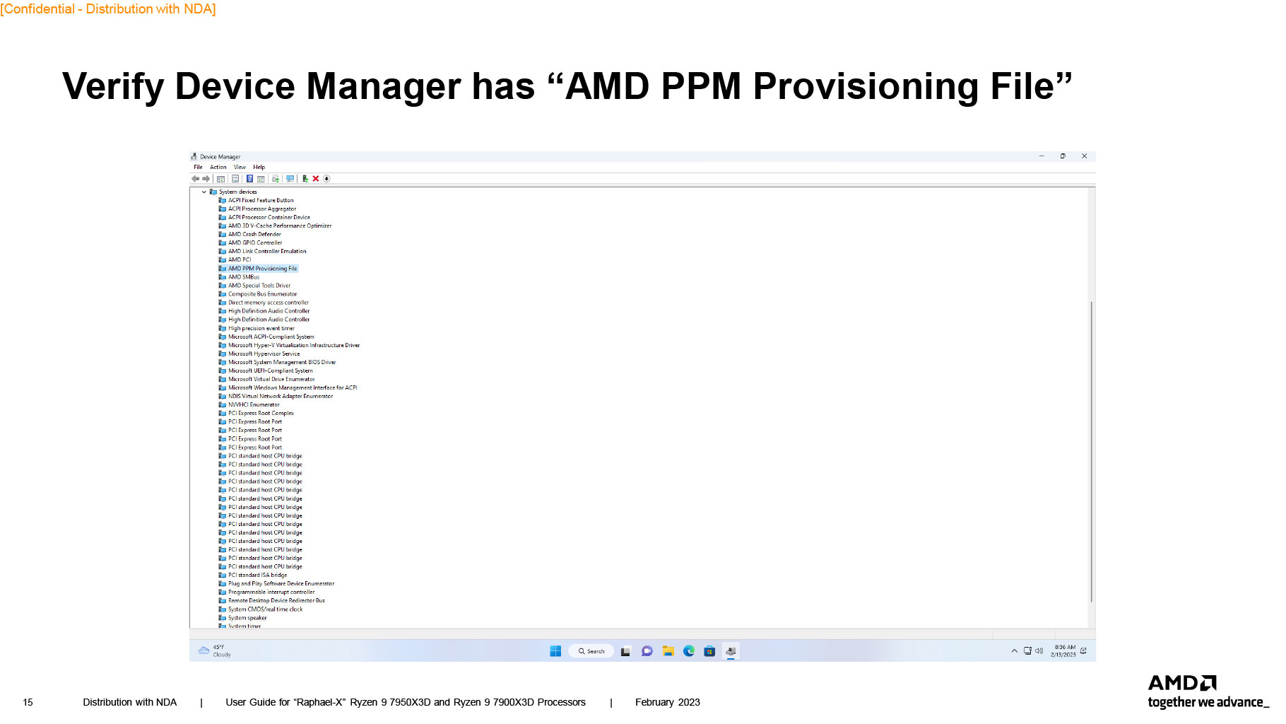Screen dimensions: 1286x724
Task: Select AMD PCI device
Action: [240, 260]
